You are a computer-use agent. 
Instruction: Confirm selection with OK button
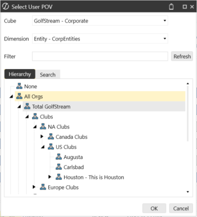point(154,208)
